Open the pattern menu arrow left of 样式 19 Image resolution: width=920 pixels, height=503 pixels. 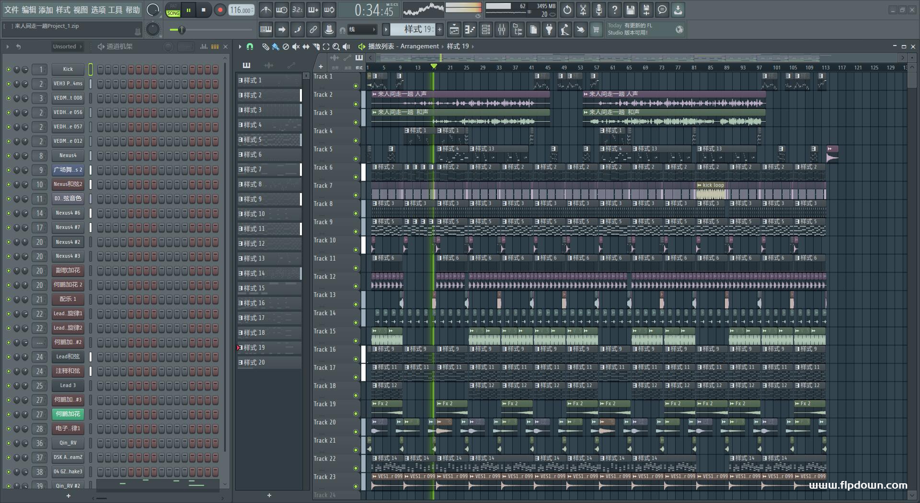tap(386, 30)
